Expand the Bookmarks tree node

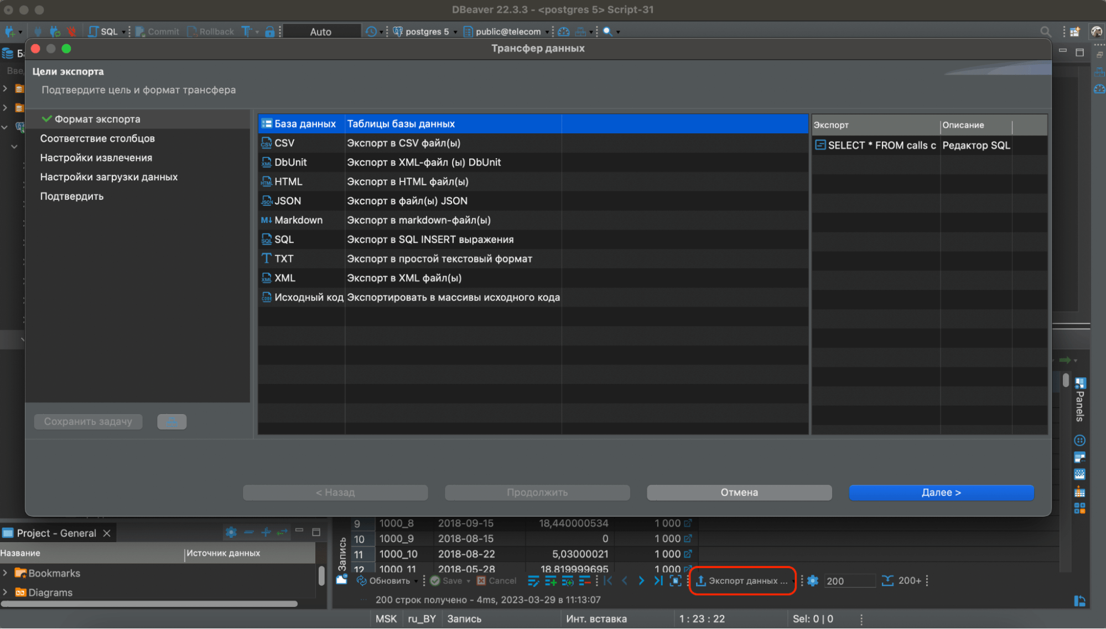6,573
